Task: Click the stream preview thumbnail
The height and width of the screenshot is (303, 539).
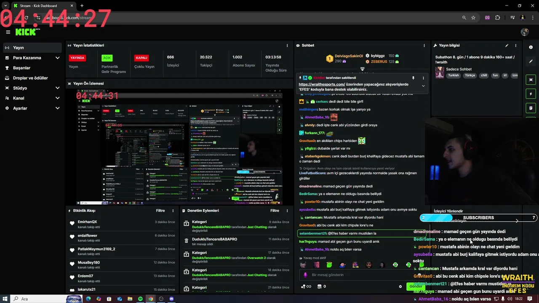Action: [x=179, y=147]
